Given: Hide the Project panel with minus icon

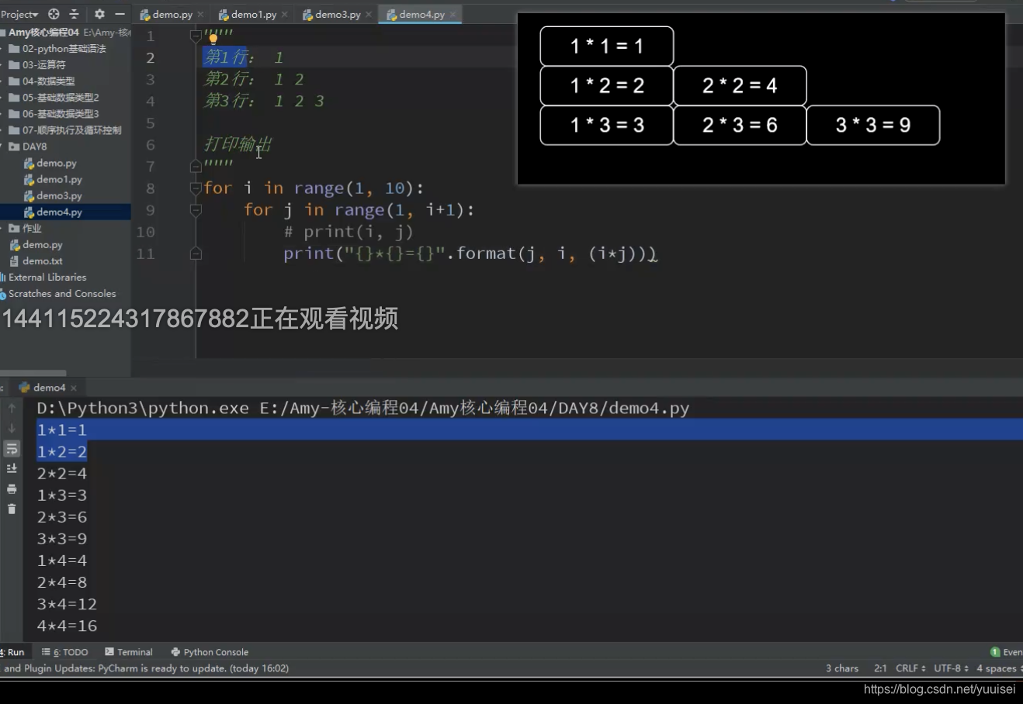Looking at the screenshot, I should pyautogui.click(x=120, y=14).
